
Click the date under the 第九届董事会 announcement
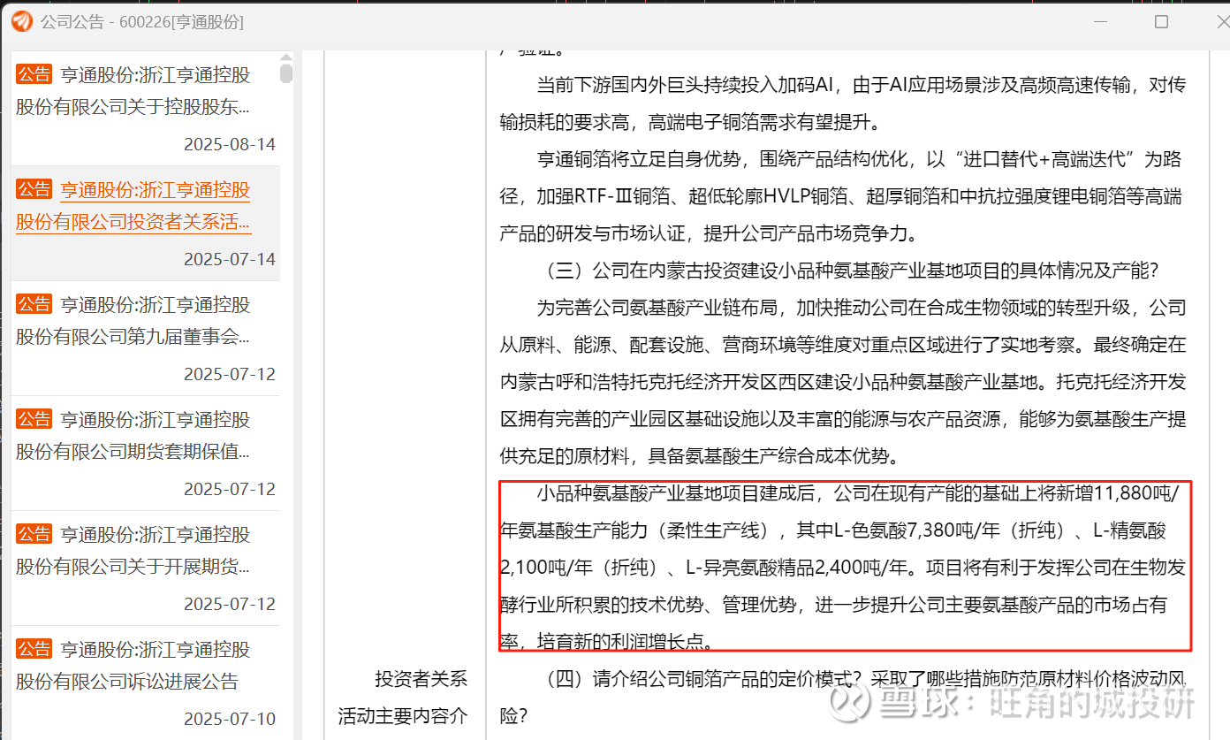pyautogui.click(x=230, y=374)
